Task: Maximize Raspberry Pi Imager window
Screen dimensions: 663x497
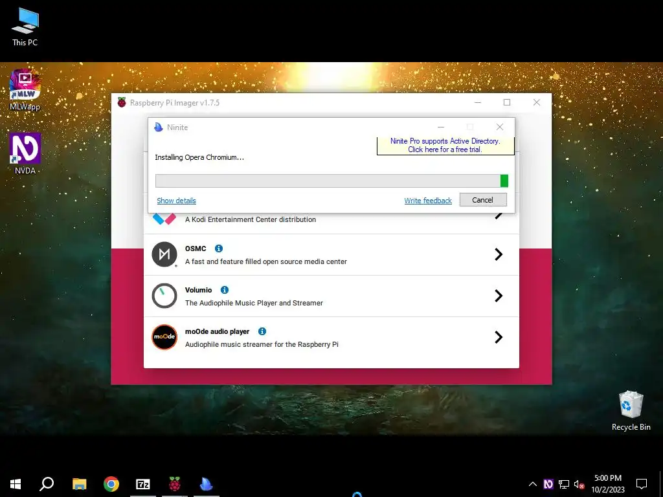Action: (507, 102)
